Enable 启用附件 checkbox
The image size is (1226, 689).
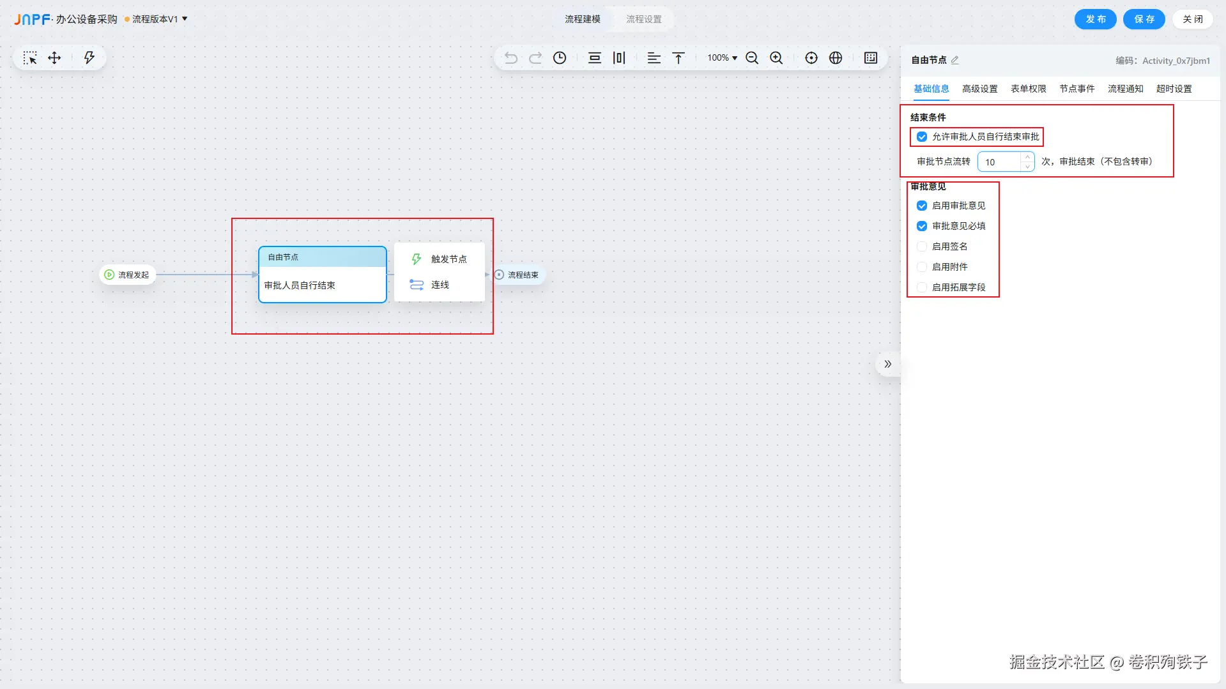(x=922, y=267)
